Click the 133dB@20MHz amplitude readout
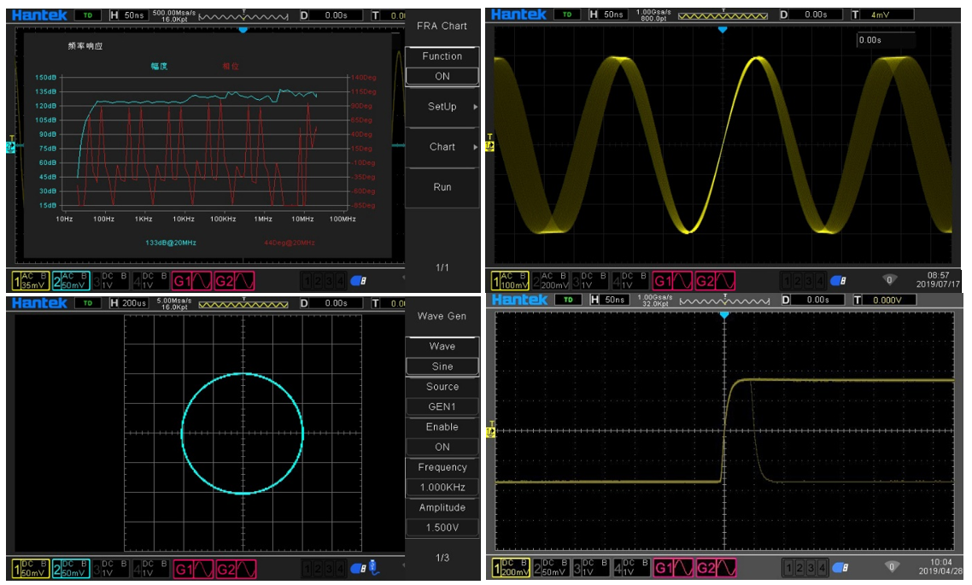972x585 pixels. tap(171, 243)
